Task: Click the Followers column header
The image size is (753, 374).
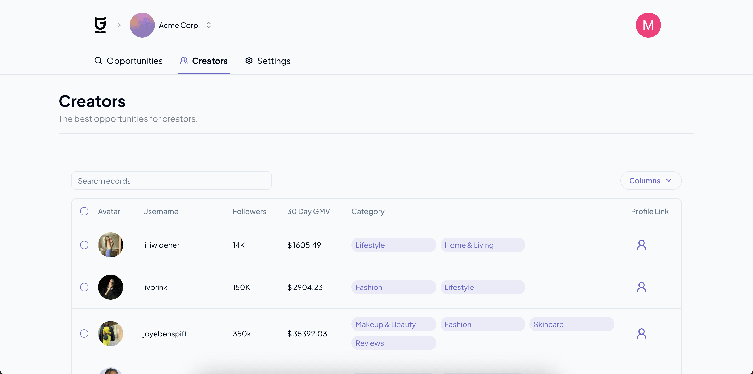Action: (x=249, y=211)
